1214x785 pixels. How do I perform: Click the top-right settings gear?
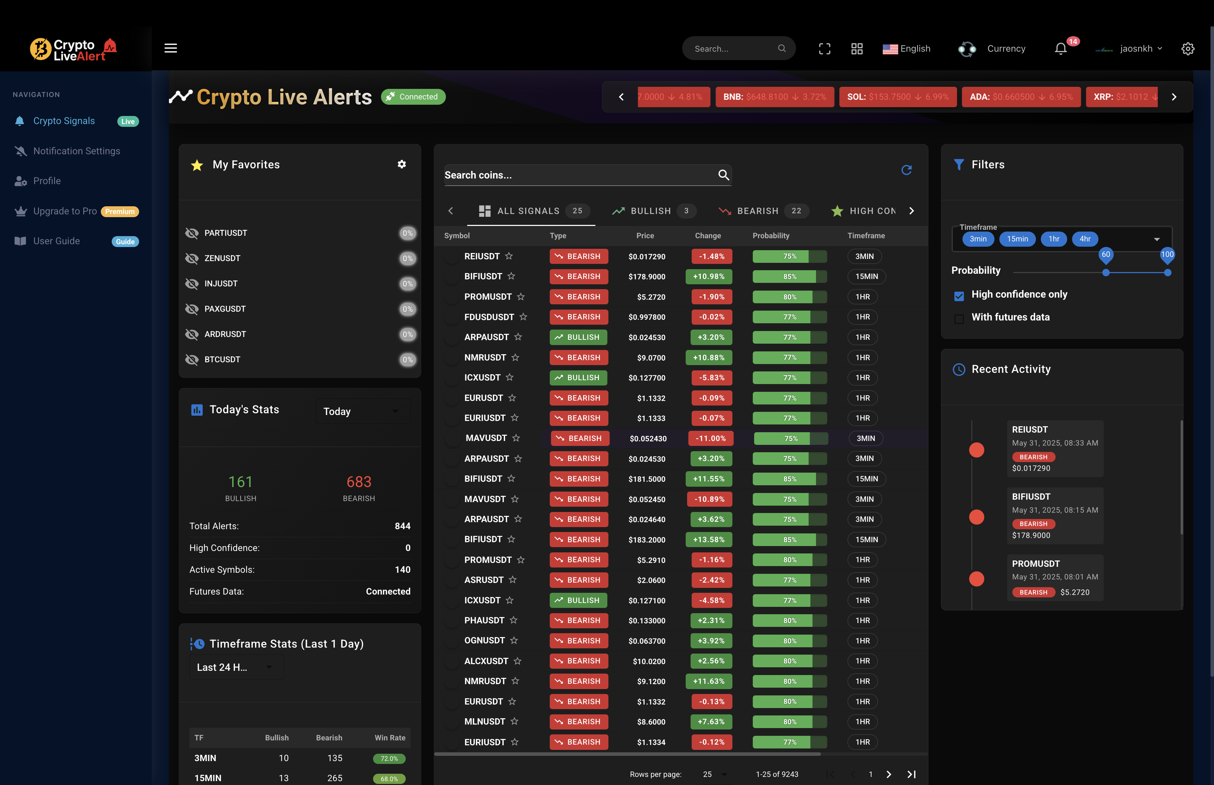(x=1188, y=49)
